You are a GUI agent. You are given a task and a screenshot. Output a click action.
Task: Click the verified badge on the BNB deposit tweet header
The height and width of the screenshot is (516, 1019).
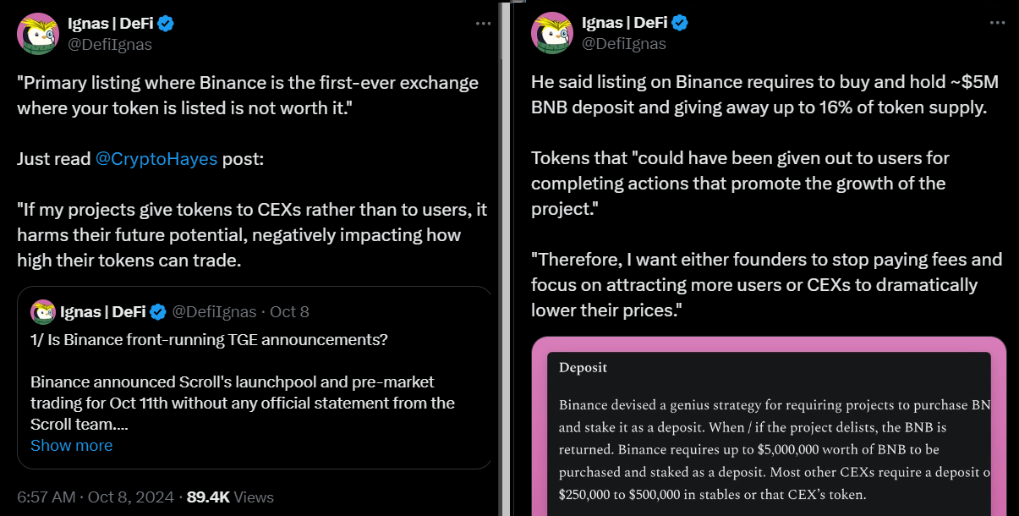(680, 23)
